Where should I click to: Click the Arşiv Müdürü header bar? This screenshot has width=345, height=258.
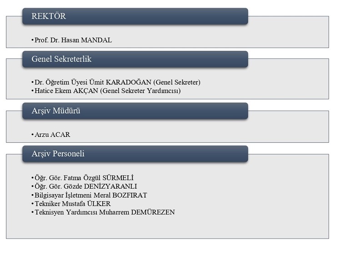click(135, 111)
